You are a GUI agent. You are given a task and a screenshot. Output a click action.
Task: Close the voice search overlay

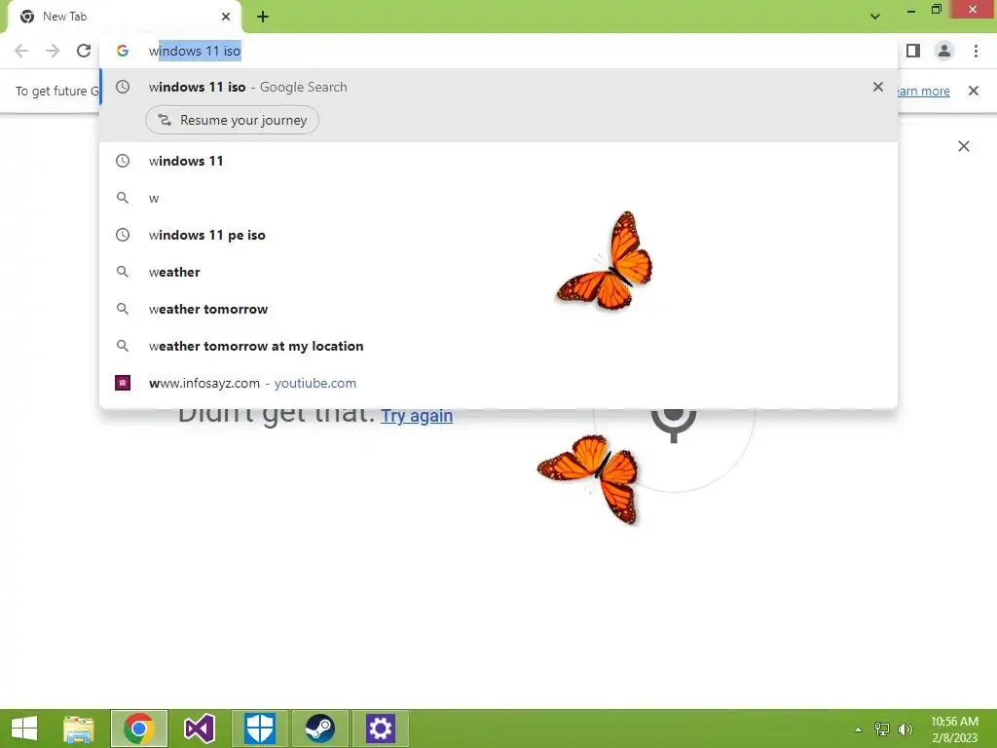(x=964, y=146)
